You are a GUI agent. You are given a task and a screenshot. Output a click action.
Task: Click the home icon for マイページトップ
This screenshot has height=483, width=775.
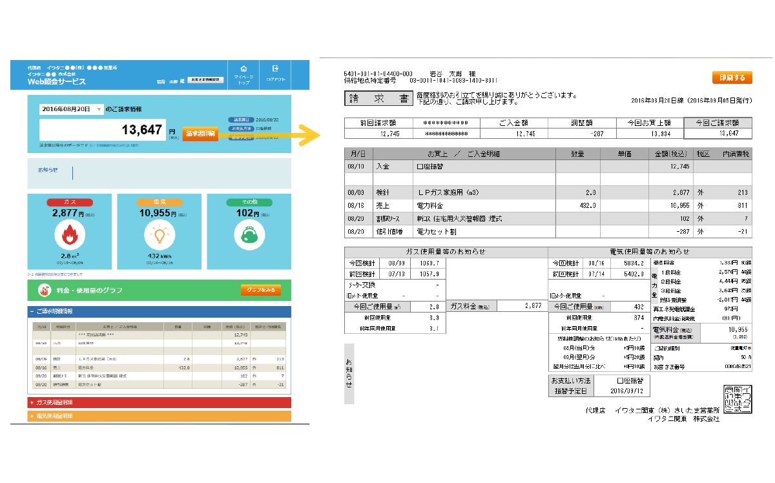(x=243, y=68)
